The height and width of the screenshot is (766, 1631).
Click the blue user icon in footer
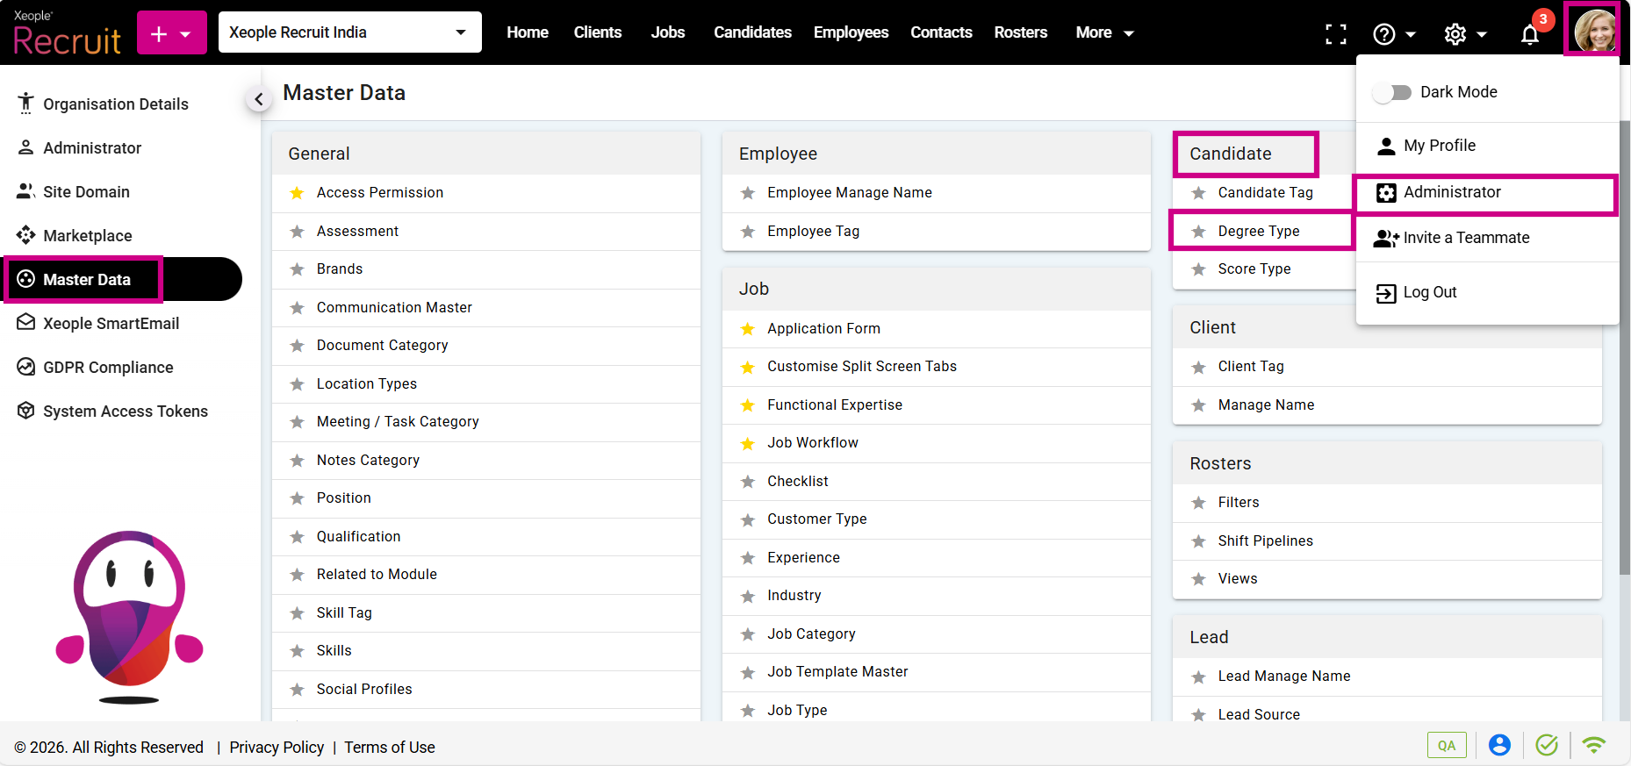pyautogui.click(x=1499, y=745)
